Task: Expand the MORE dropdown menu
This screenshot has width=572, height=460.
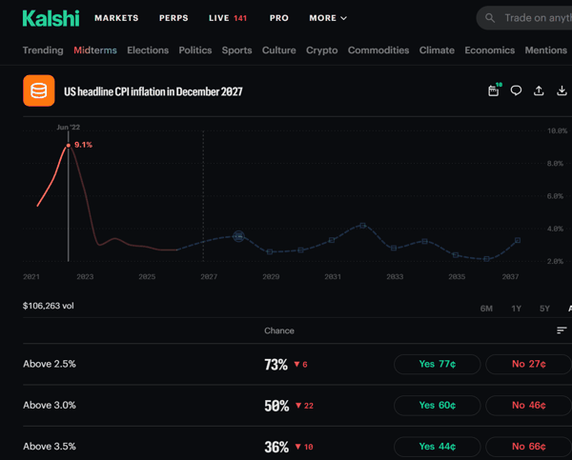Action: (328, 18)
